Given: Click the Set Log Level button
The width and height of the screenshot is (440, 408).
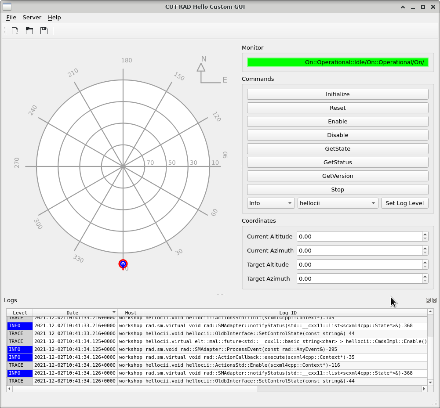Looking at the screenshot, I should (404, 203).
